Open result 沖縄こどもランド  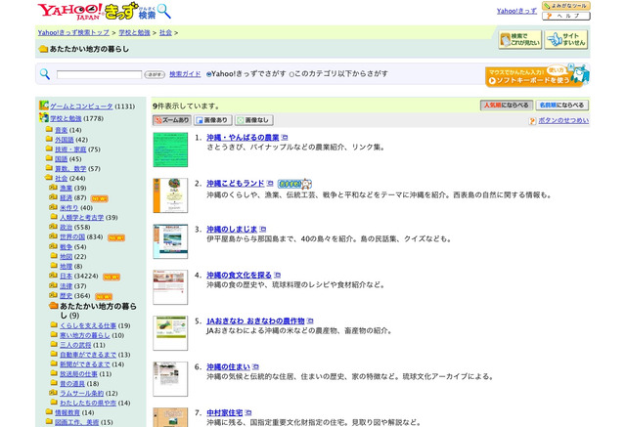click(x=235, y=184)
